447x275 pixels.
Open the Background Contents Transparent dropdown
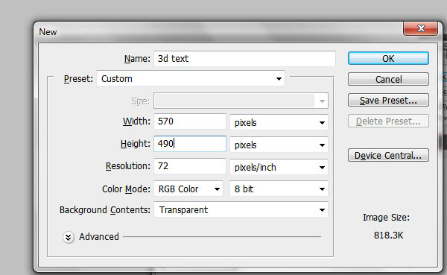click(241, 210)
